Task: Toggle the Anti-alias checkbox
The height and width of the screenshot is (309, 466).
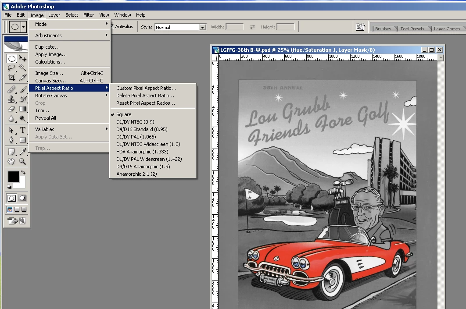Action: point(112,26)
